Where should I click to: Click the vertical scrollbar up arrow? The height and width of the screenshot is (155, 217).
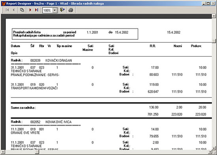(214, 16)
